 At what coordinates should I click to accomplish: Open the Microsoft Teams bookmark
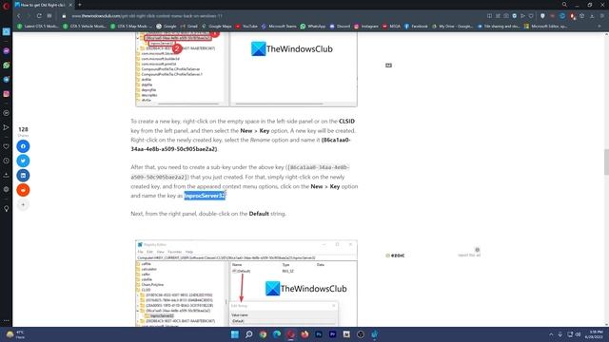[x=279, y=27]
